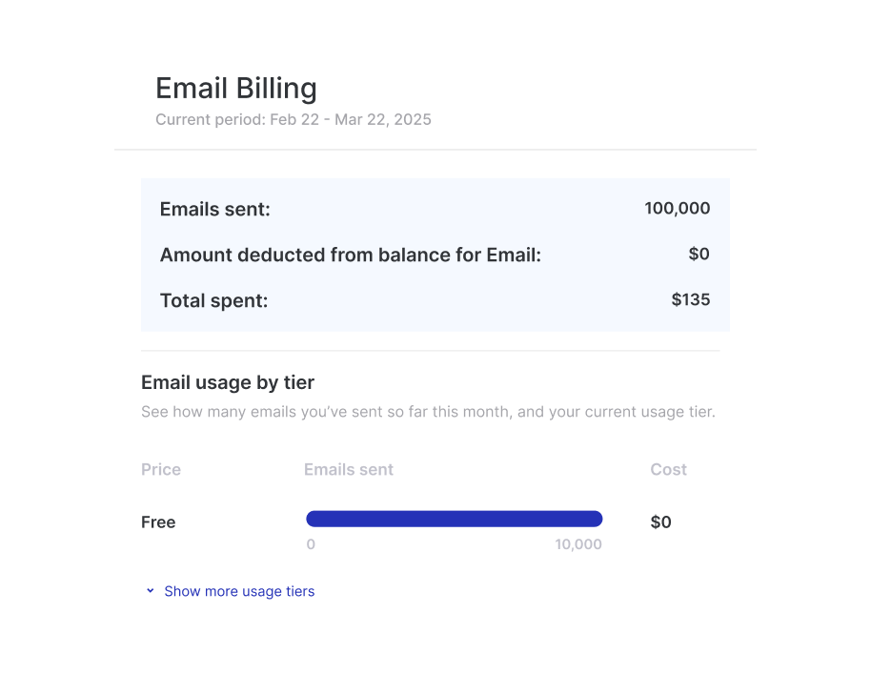Click the 10,000 maximum label under the bar
Screen dimensions: 871x675
[x=578, y=545]
